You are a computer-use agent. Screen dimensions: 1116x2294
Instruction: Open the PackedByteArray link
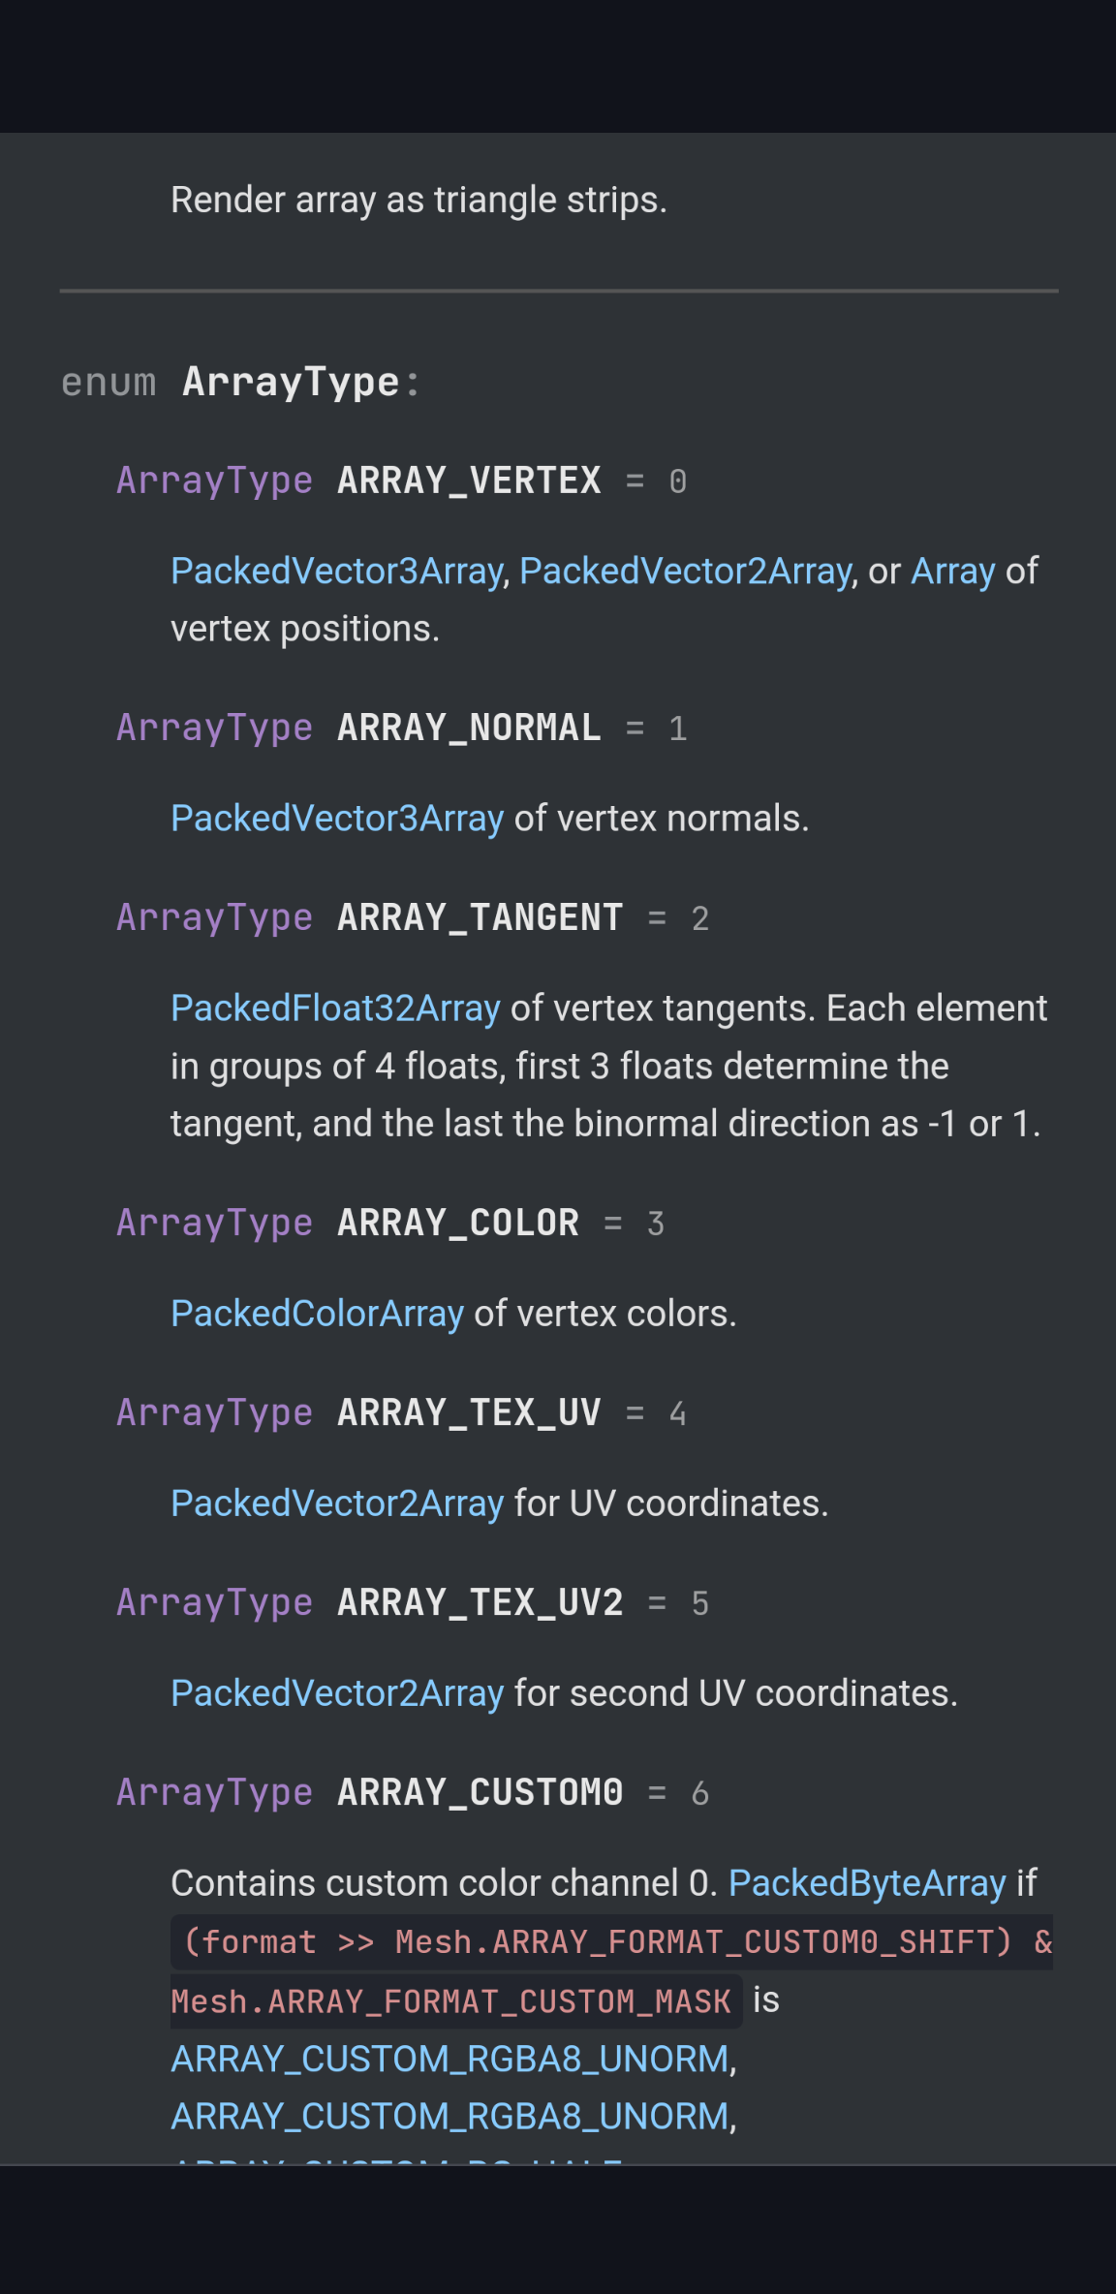(x=867, y=1883)
